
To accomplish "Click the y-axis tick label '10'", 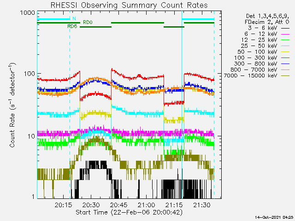I will click(31, 136).
